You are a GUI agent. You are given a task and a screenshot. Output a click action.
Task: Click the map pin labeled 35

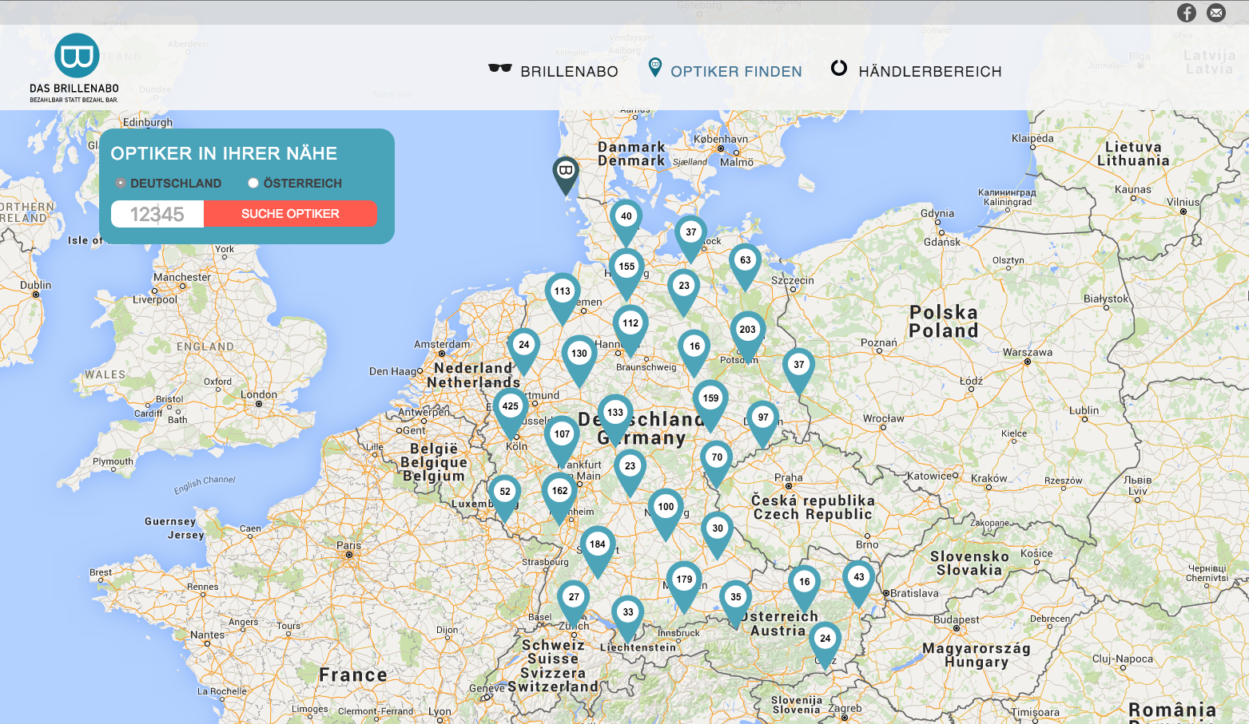click(736, 604)
